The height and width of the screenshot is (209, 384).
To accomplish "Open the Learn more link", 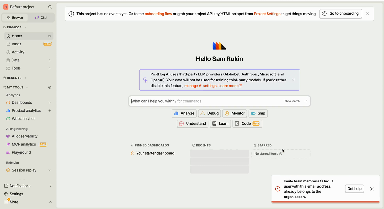I will (x=230, y=86).
